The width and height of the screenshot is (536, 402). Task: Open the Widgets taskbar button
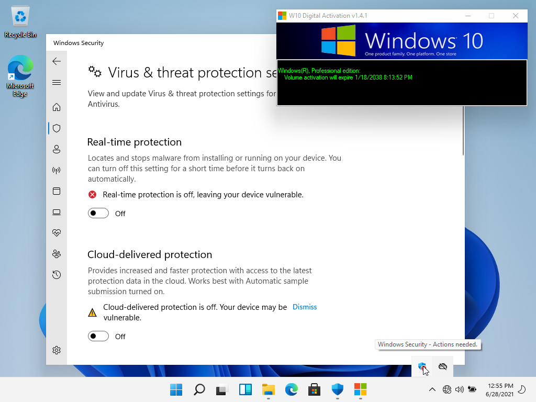pos(245,389)
